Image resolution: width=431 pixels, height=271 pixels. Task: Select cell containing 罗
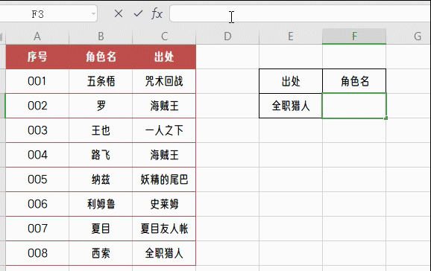point(101,106)
